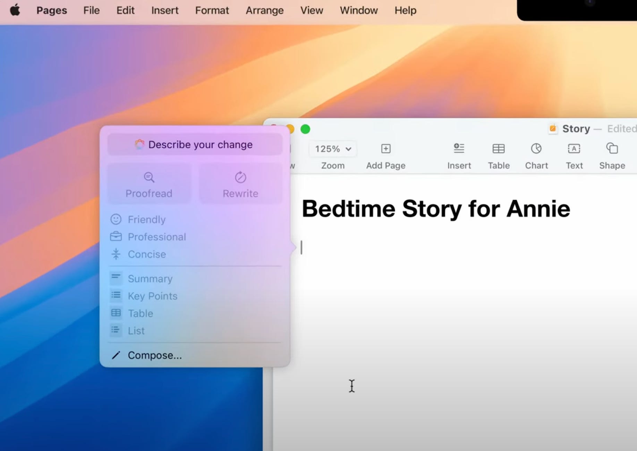Screen dimensions: 637x451
Task: Click the Describe your change field
Action: pos(195,145)
